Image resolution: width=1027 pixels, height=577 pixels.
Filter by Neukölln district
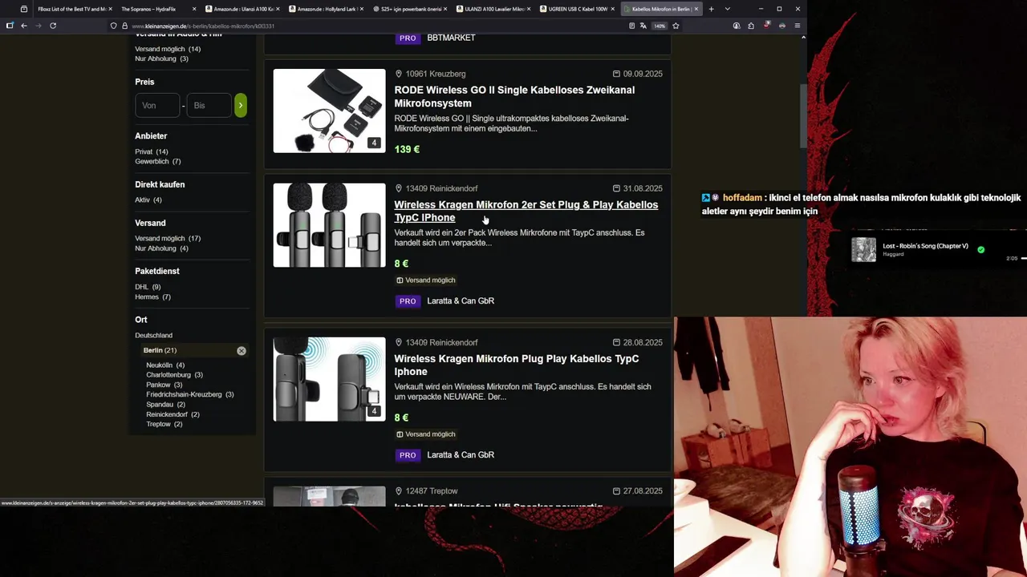tap(165, 365)
